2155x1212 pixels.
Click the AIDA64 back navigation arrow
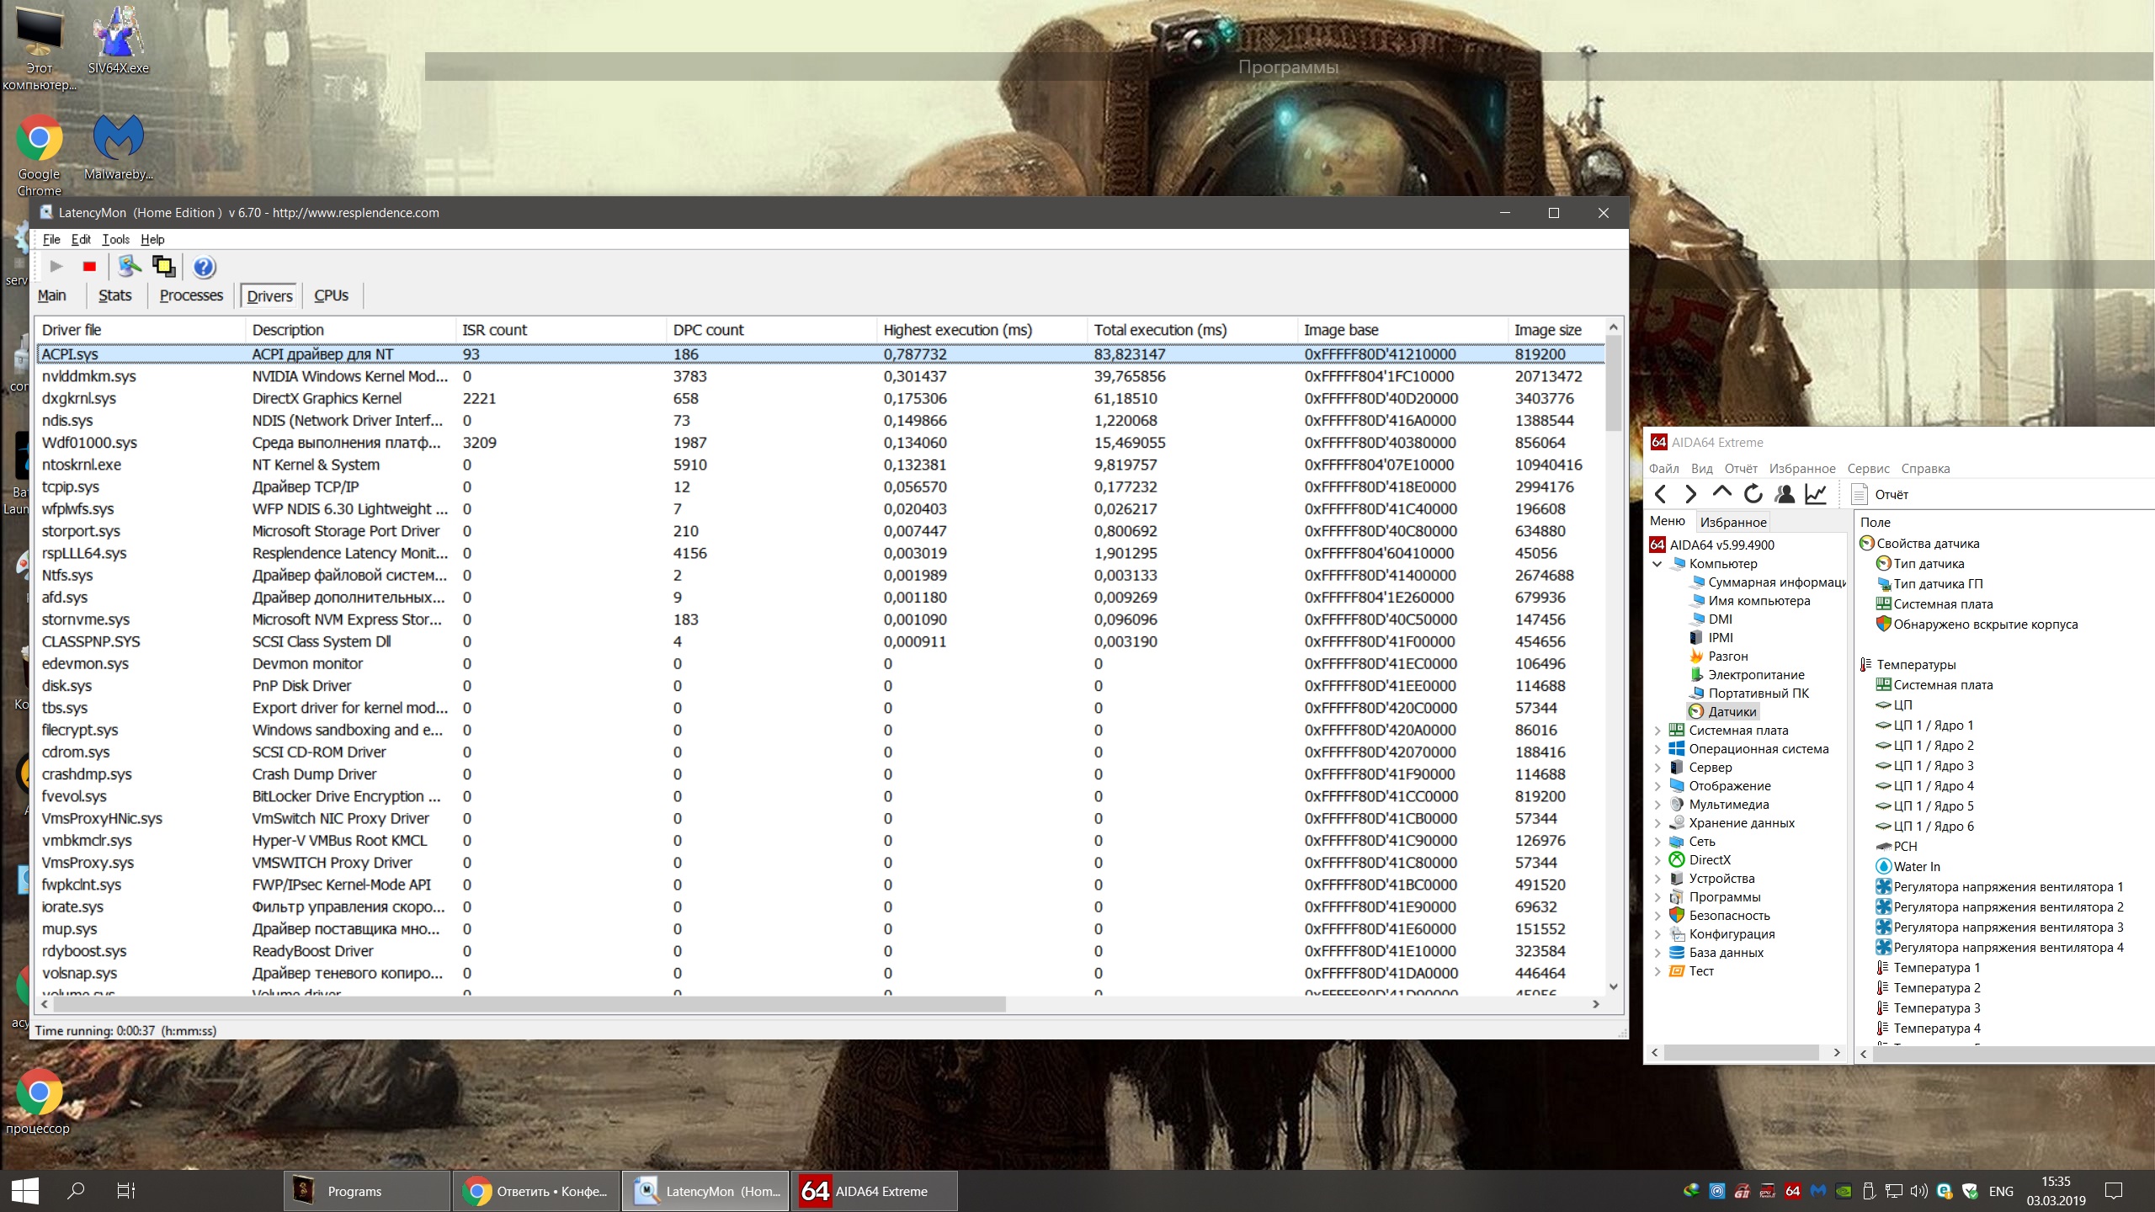(1661, 494)
